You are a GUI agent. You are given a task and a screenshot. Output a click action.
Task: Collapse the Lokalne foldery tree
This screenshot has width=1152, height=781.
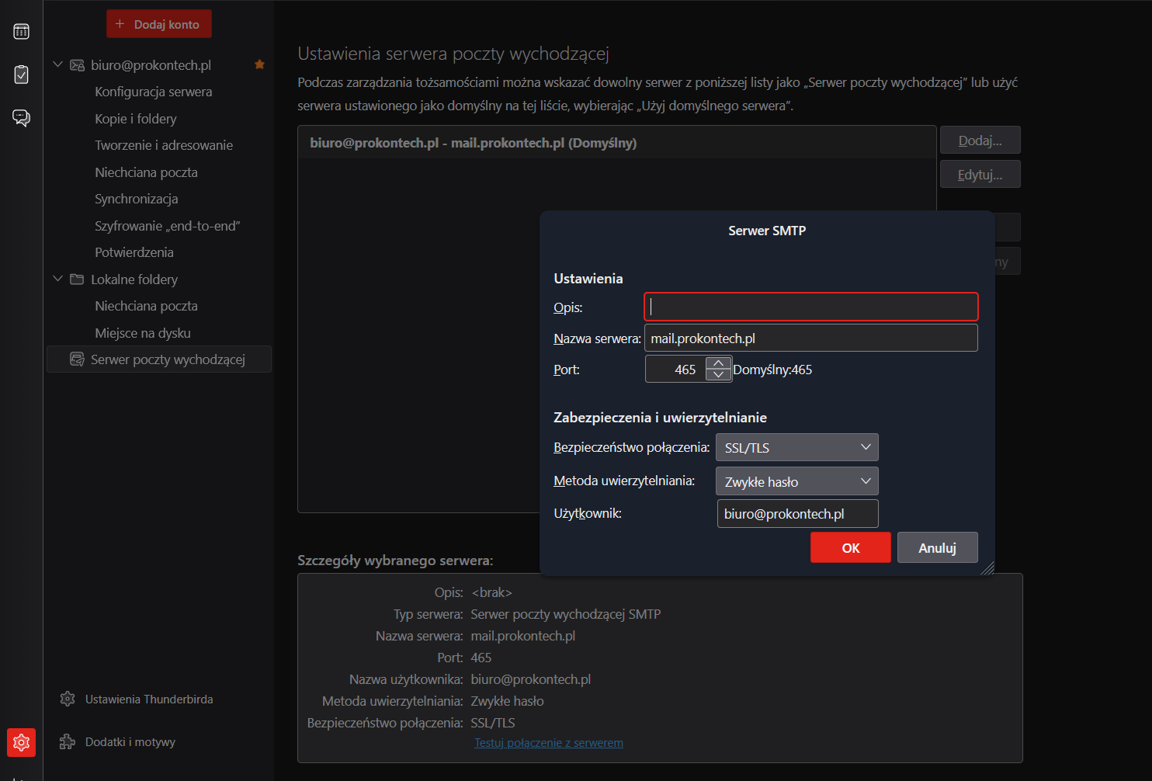[57, 279]
